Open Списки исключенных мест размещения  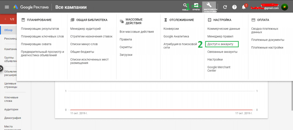(x=89, y=61)
